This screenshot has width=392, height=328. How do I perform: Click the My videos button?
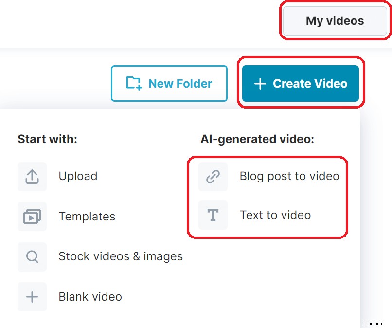click(334, 21)
